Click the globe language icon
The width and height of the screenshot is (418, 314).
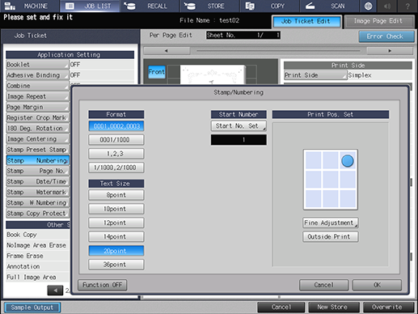[368, 6]
